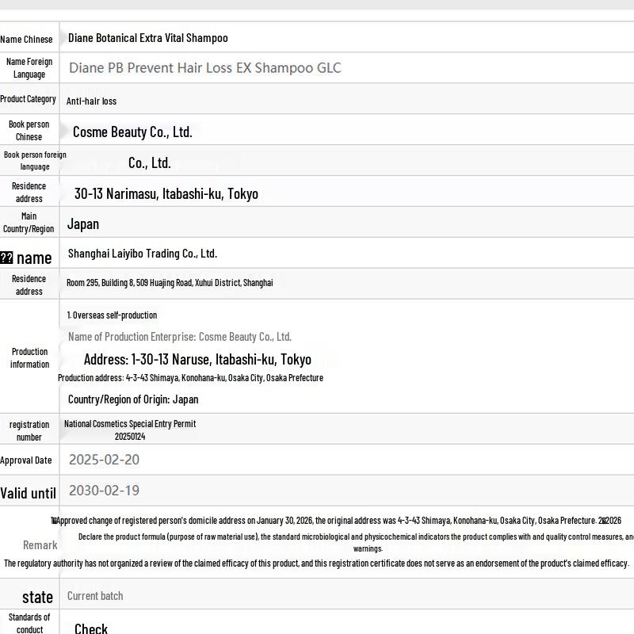Click the Check link for standards of conduct
Screen dimensions: 634x634
(91, 628)
